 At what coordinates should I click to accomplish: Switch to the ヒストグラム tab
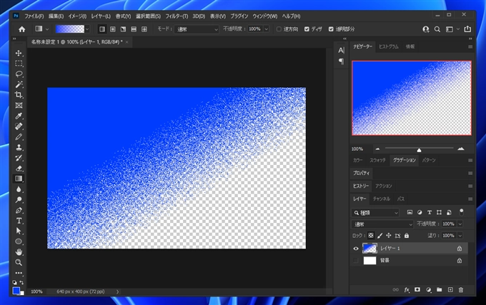388,46
